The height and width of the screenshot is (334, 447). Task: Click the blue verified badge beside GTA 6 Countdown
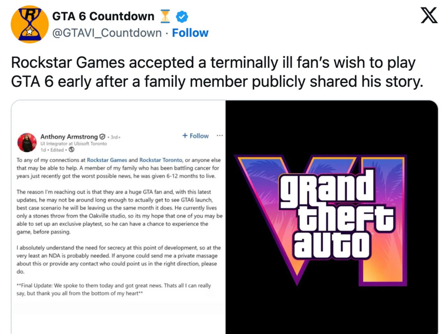(181, 16)
